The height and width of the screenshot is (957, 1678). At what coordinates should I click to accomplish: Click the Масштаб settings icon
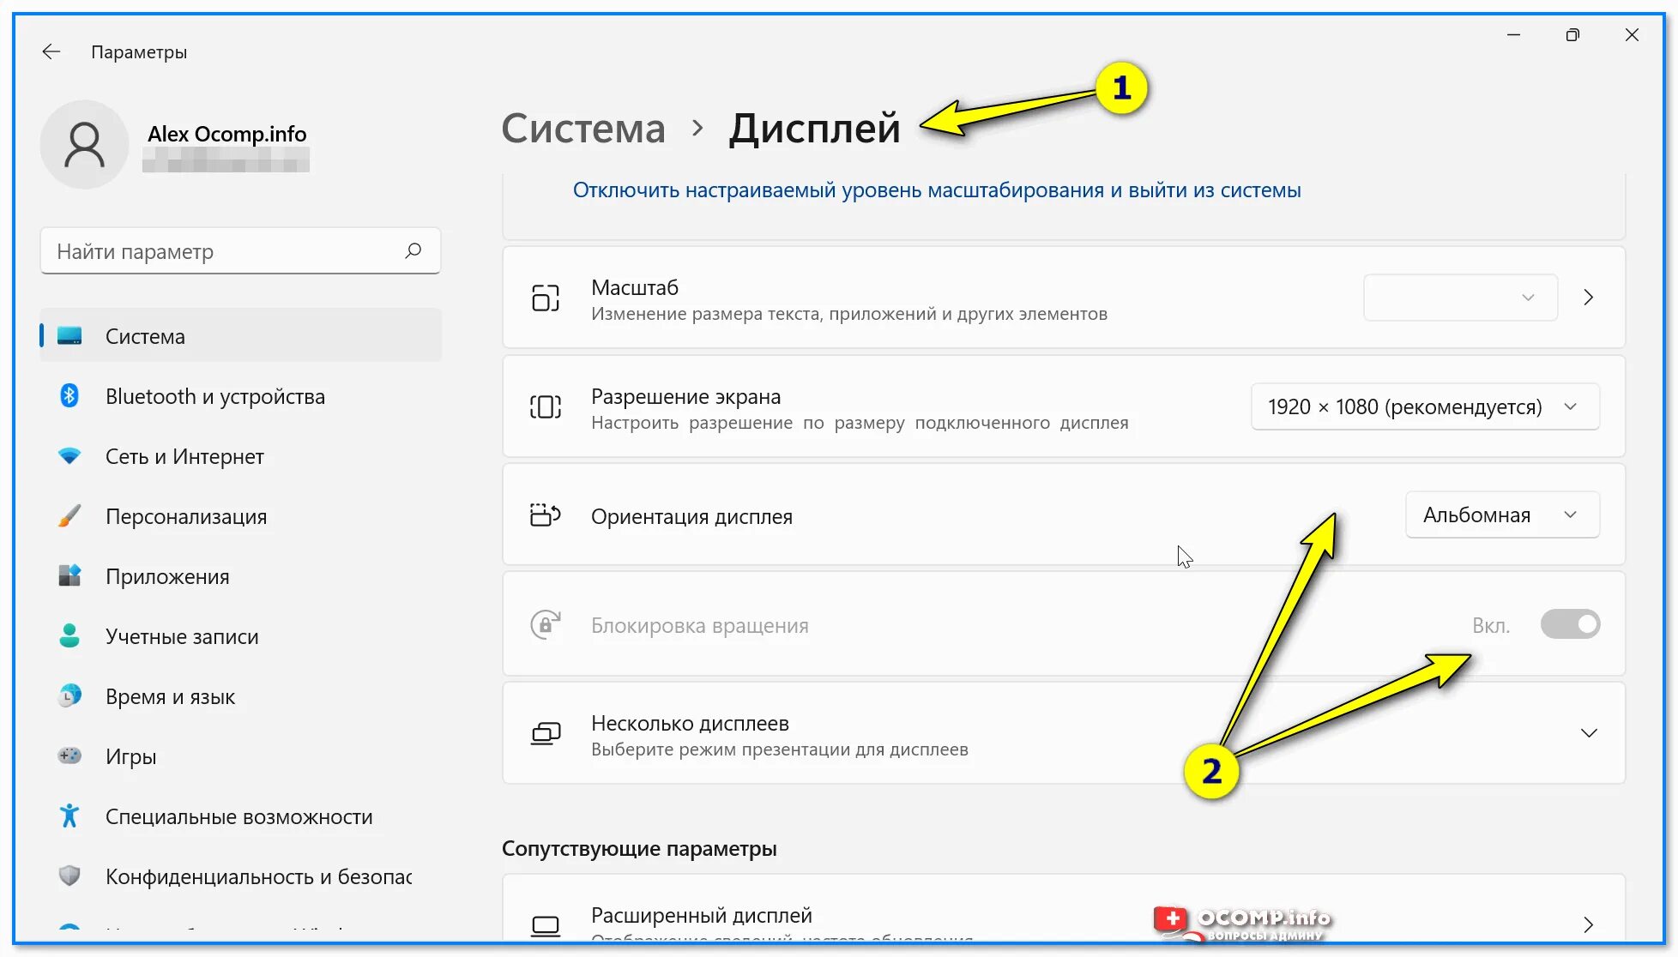(545, 297)
